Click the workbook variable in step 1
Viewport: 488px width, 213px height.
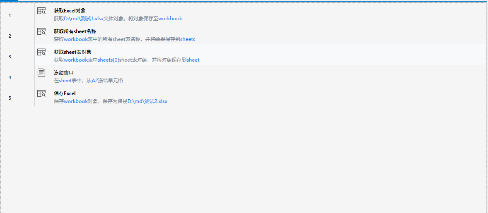pyautogui.click(x=170, y=19)
